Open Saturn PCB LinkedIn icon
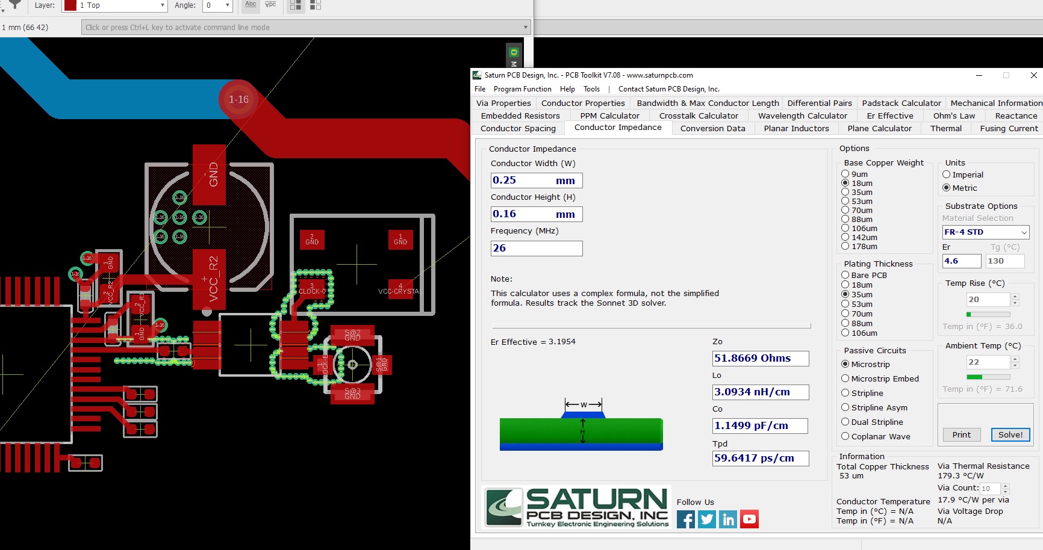The height and width of the screenshot is (550, 1043). pyautogui.click(x=728, y=519)
